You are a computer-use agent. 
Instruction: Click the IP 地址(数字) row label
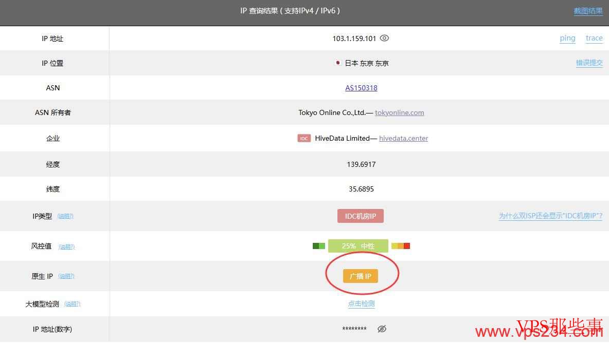tap(52, 329)
